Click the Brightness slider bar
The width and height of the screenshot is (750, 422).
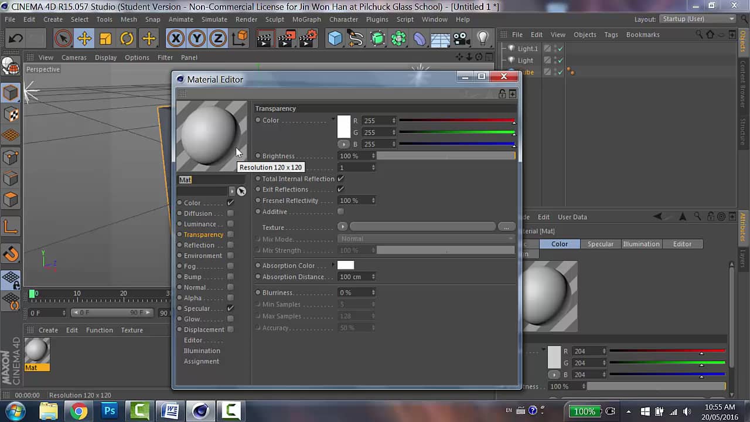pos(446,156)
